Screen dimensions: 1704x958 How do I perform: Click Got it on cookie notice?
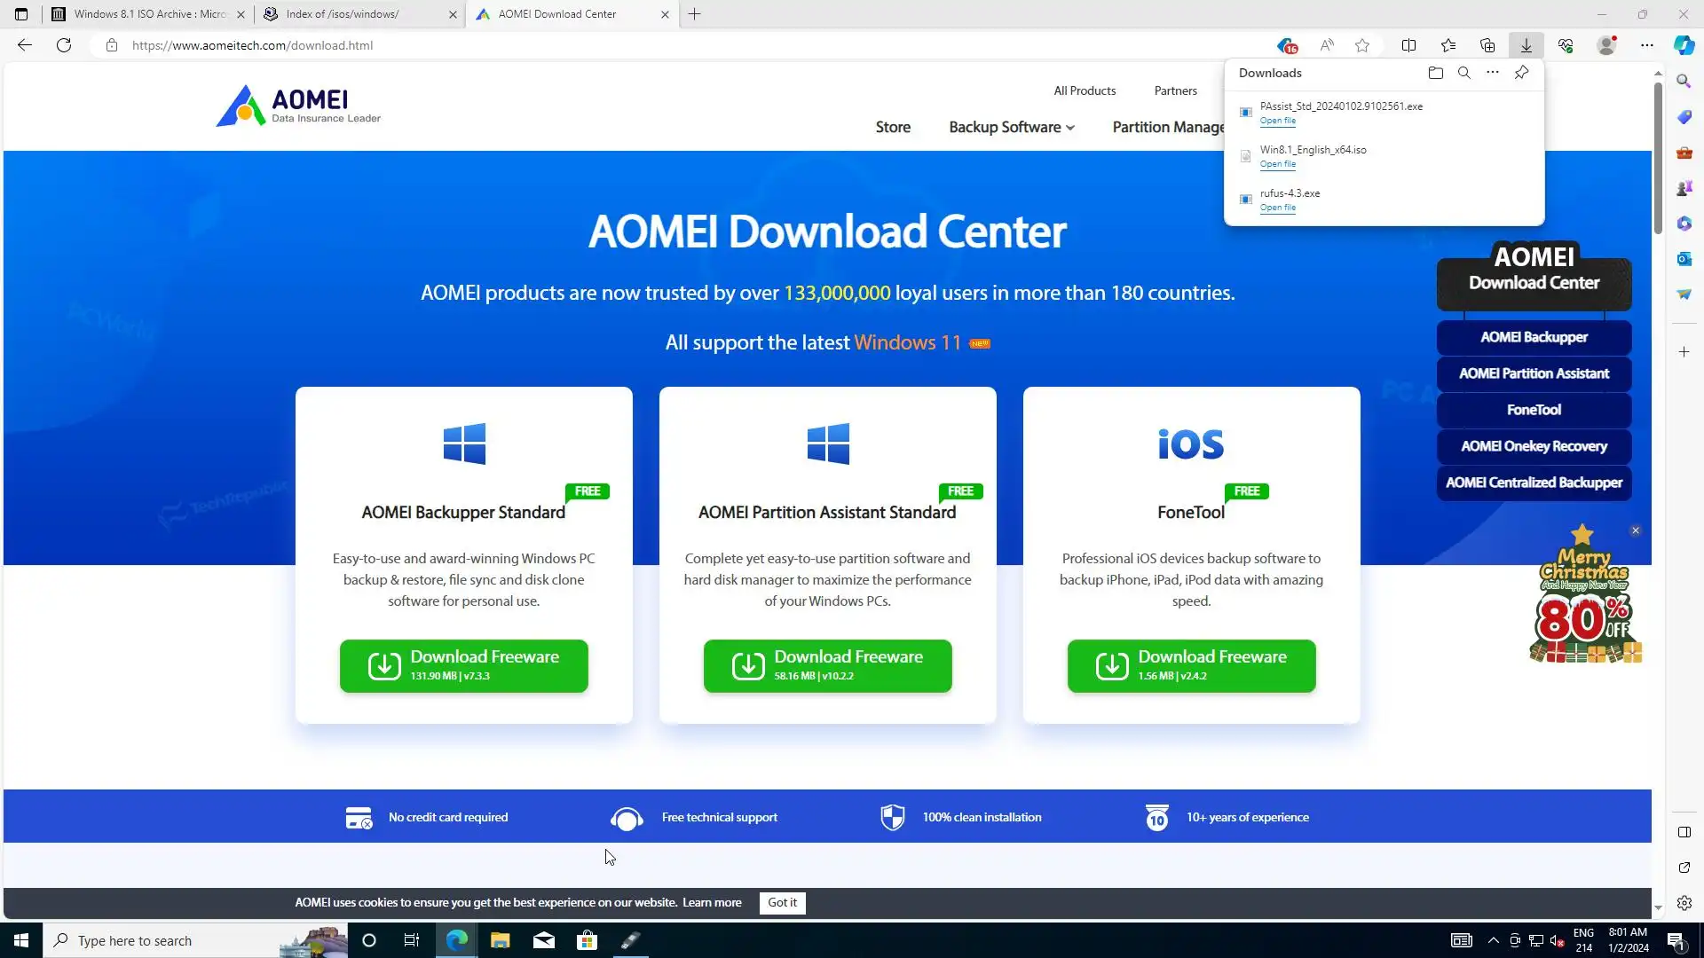tap(782, 902)
